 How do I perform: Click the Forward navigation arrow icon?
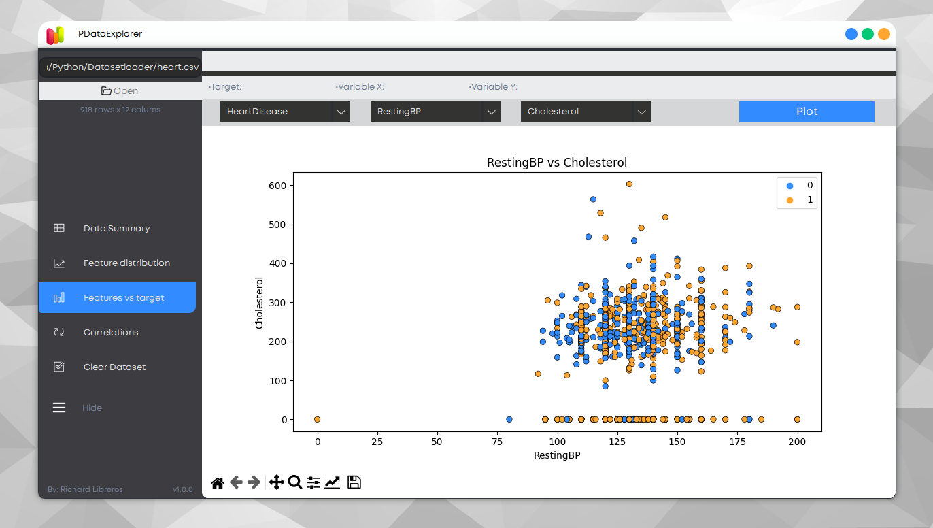[253, 482]
